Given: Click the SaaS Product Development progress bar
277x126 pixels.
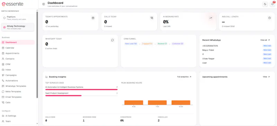Looking at the screenshot, I should [81, 96].
